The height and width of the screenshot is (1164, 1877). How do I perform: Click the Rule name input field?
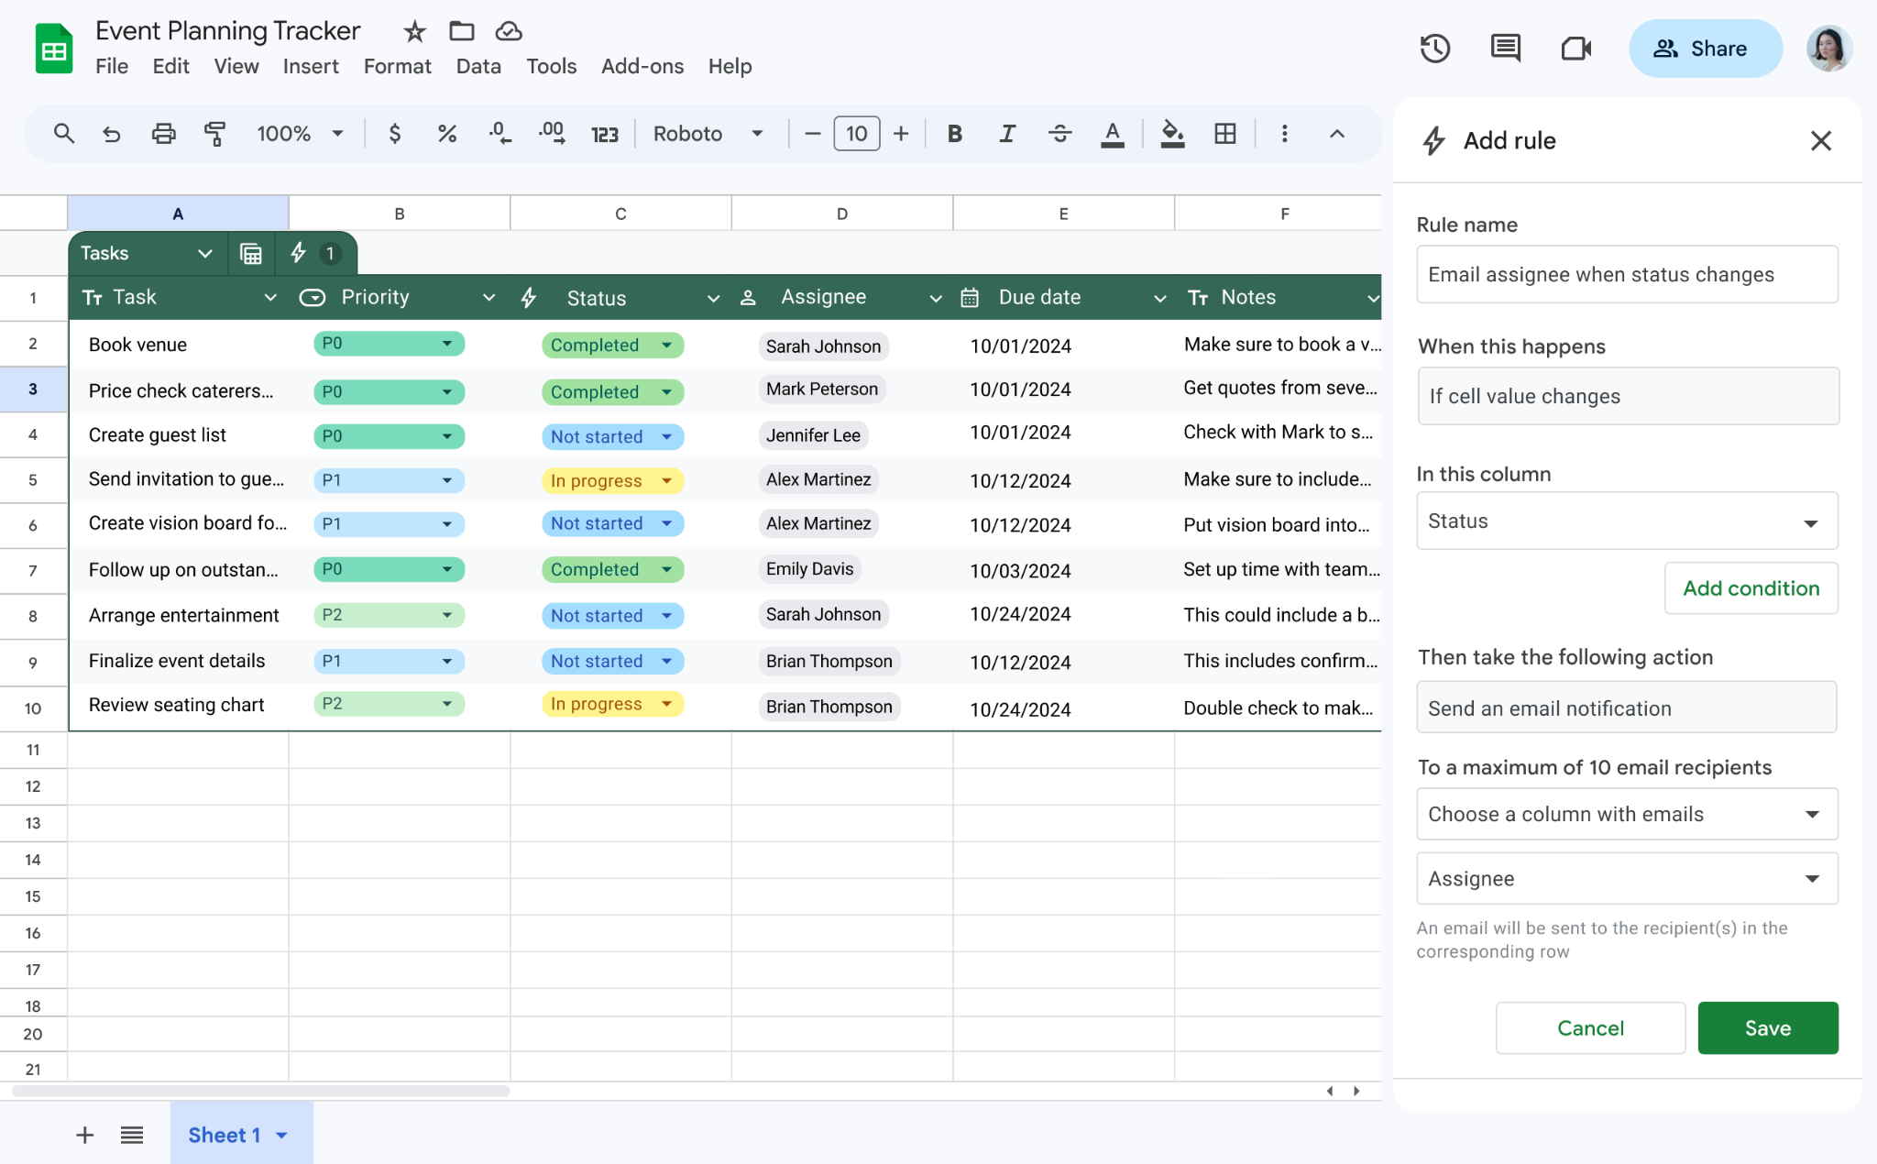coord(1626,274)
